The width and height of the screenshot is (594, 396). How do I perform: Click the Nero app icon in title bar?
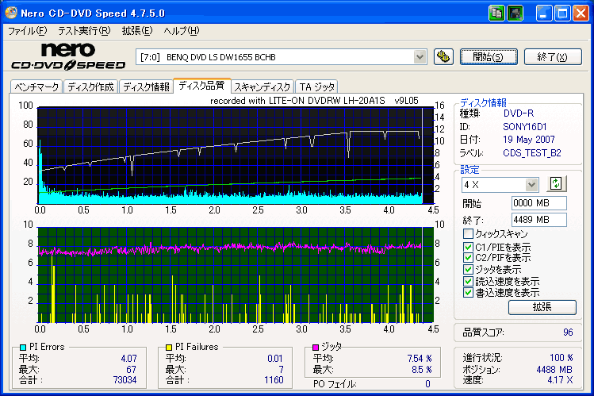(11, 13)
